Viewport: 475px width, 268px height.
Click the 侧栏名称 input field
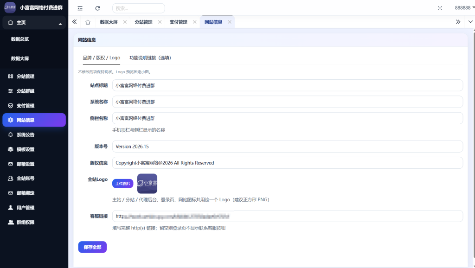click(288, 118)
